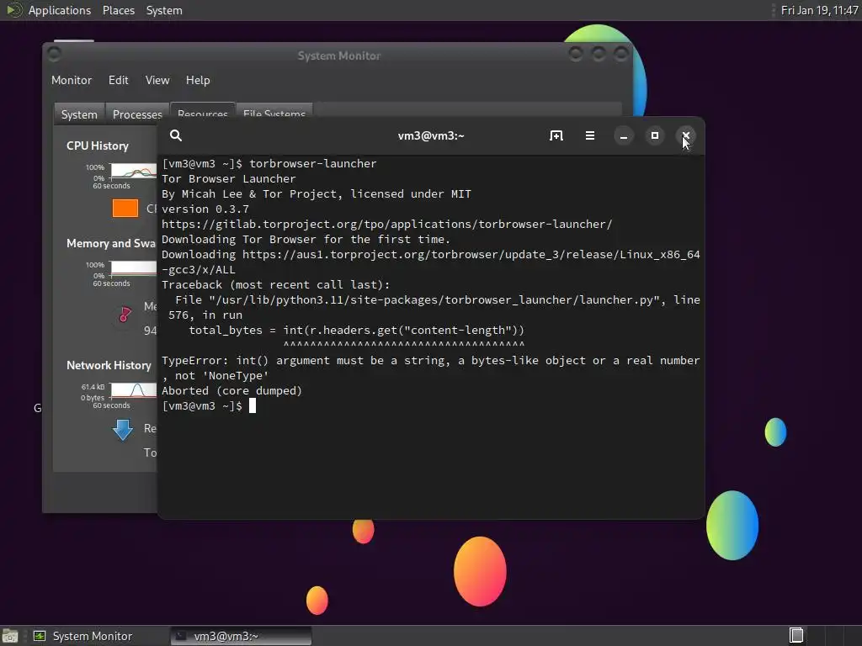Click the Network History graph
862x646 pixels.
[134, 390]
